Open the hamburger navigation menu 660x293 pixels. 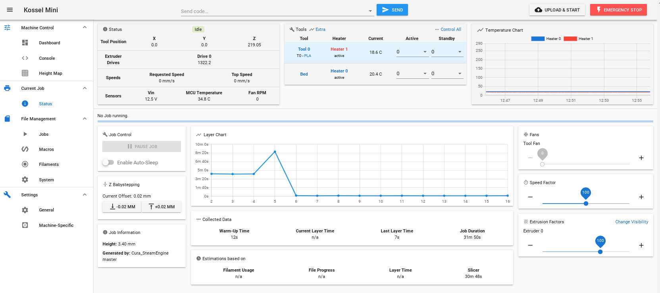coord(10,10)
